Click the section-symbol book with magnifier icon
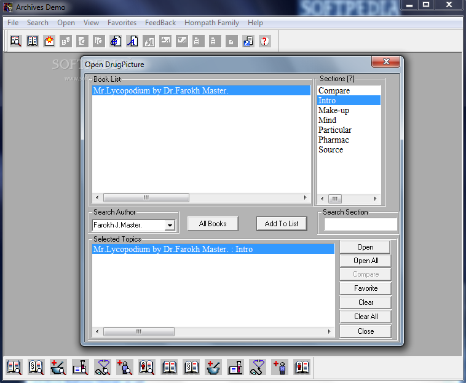Screen dimensions: 466x383 click(x=36, y=367)
